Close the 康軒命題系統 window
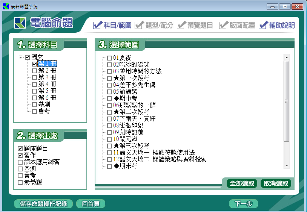Screen dimensions: 307x212 (297, 7)
